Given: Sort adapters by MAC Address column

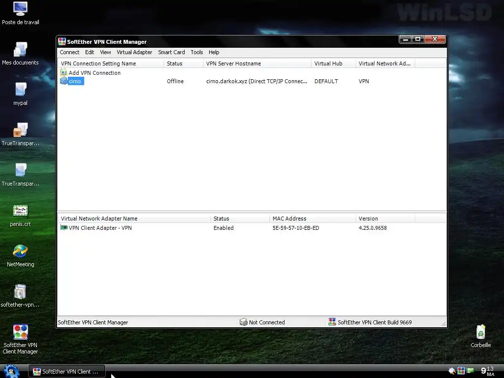Looking at the screenshot, I should point(313,218).
